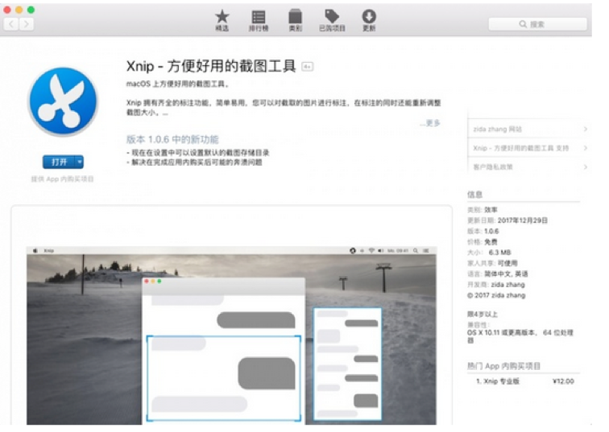Click the 开发商 zida zhang text
Image resolution: width=609 pixels, height=432 pixels.
(496, 285)
